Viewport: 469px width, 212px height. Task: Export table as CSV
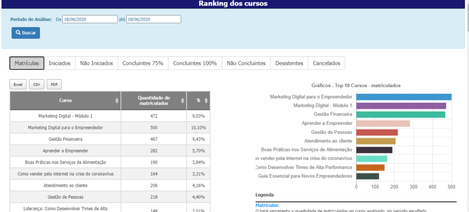coord(36,85)
